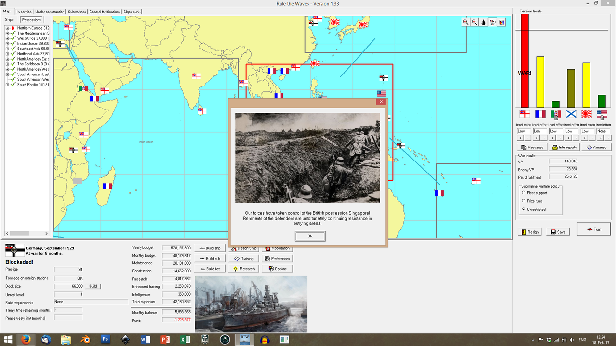
Task: Switch to the Possessions tab
Action: (x=31, y=20)
